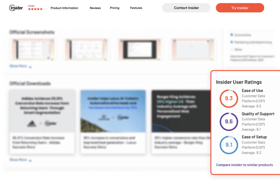This screenshot has height=183, width=280.
Task: Open the Pricing tab
Action: pyautogui.click(x=115, y=8)
